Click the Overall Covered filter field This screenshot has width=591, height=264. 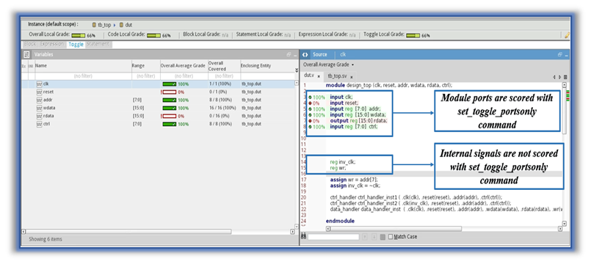(x=224, y=76)
